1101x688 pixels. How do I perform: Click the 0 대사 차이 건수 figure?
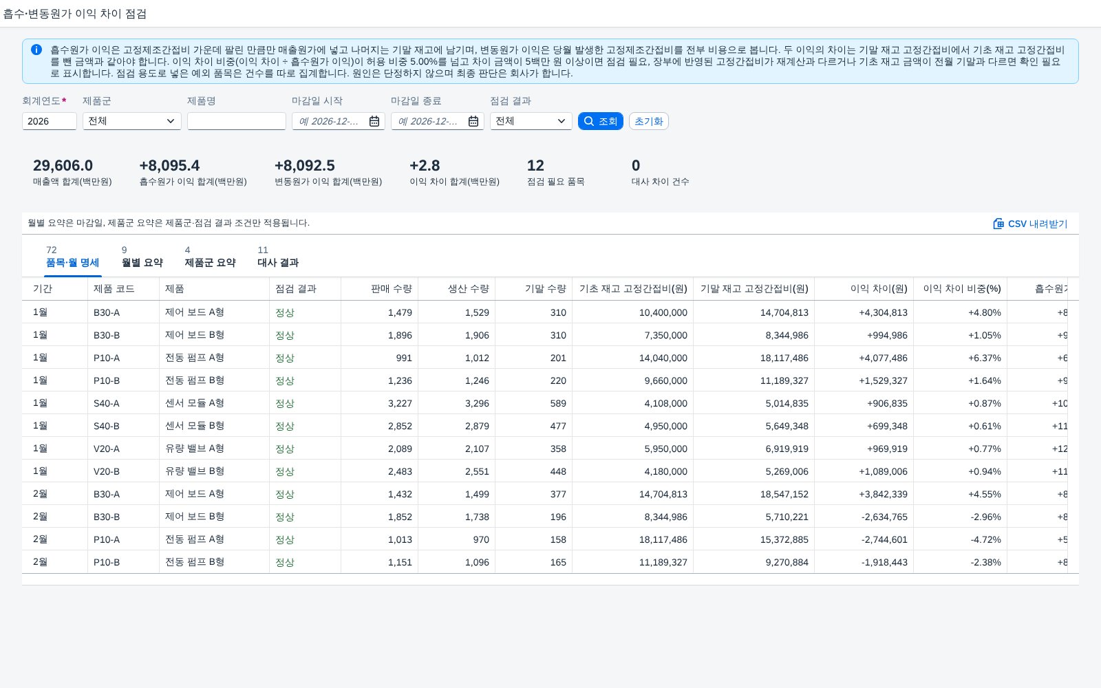[636, 166]
